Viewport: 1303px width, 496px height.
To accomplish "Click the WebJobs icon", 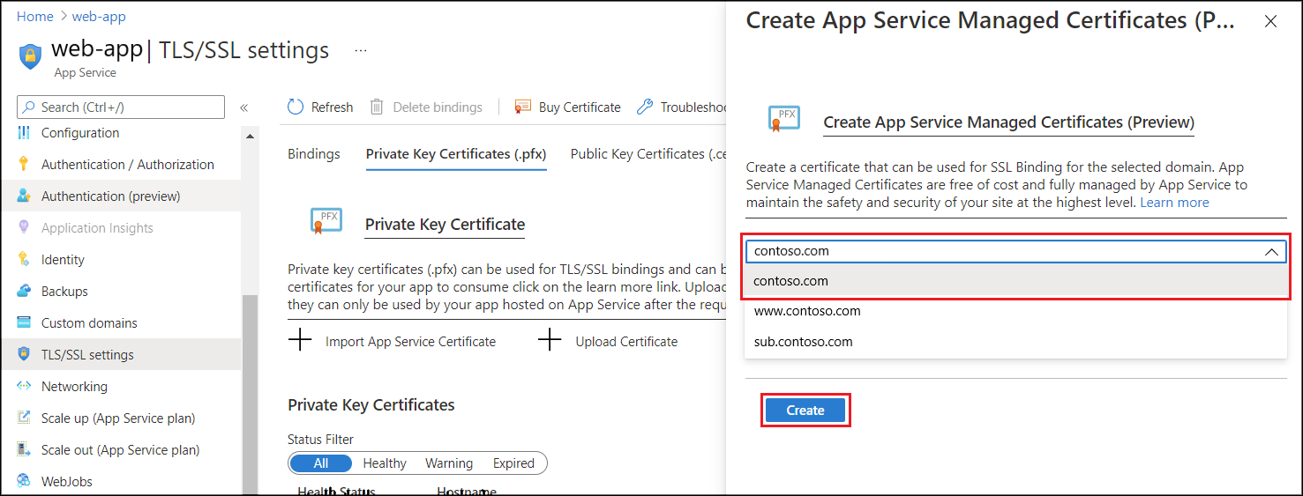I will pos(24,482).
